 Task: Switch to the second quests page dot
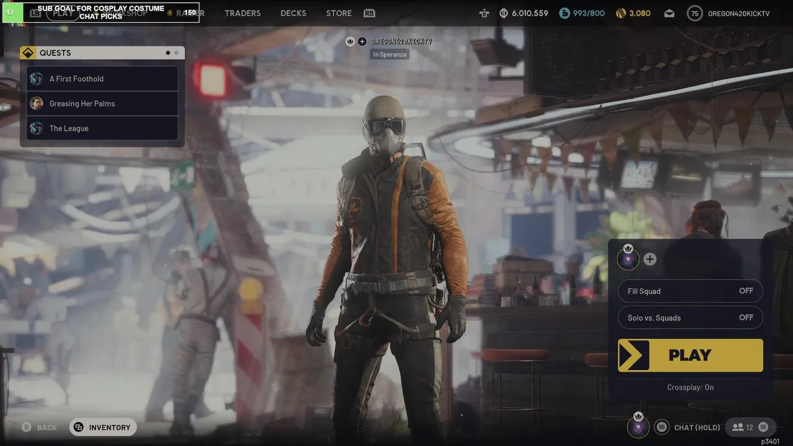click(176, 53)
